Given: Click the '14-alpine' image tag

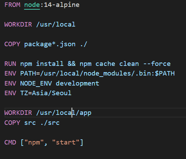Looking at the screenshot, I should coord(62,5).
